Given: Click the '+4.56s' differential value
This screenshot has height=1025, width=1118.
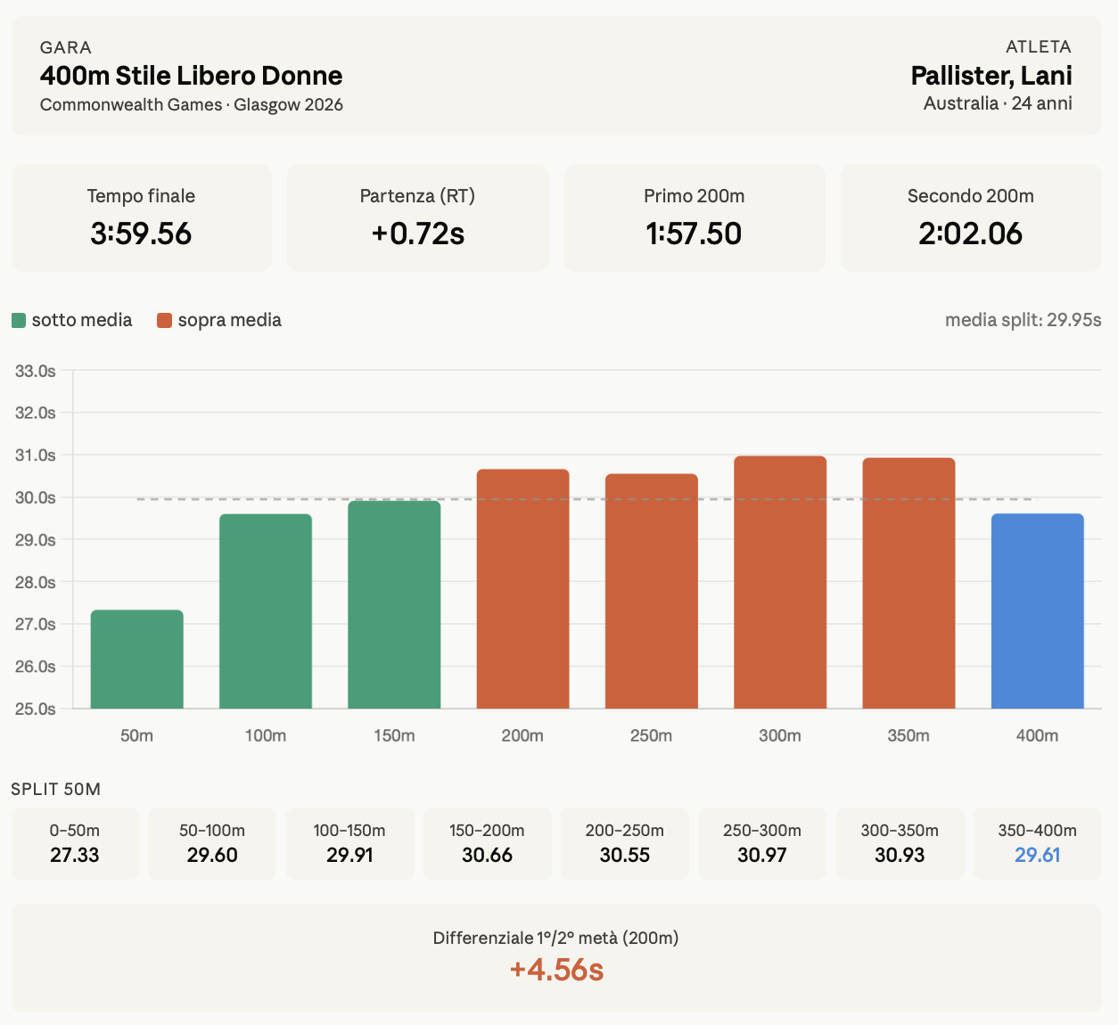Looking at the screenshot, I should (x=556, y=970).
